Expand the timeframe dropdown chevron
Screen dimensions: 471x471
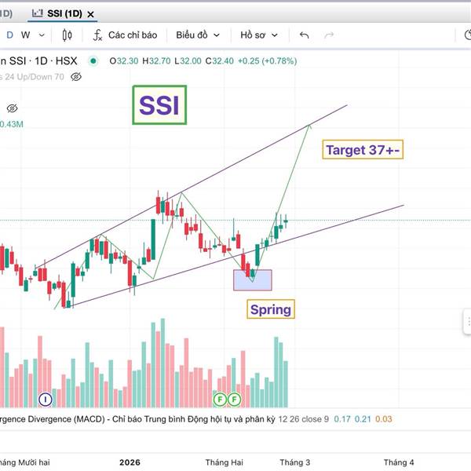[x=42, y=35]
